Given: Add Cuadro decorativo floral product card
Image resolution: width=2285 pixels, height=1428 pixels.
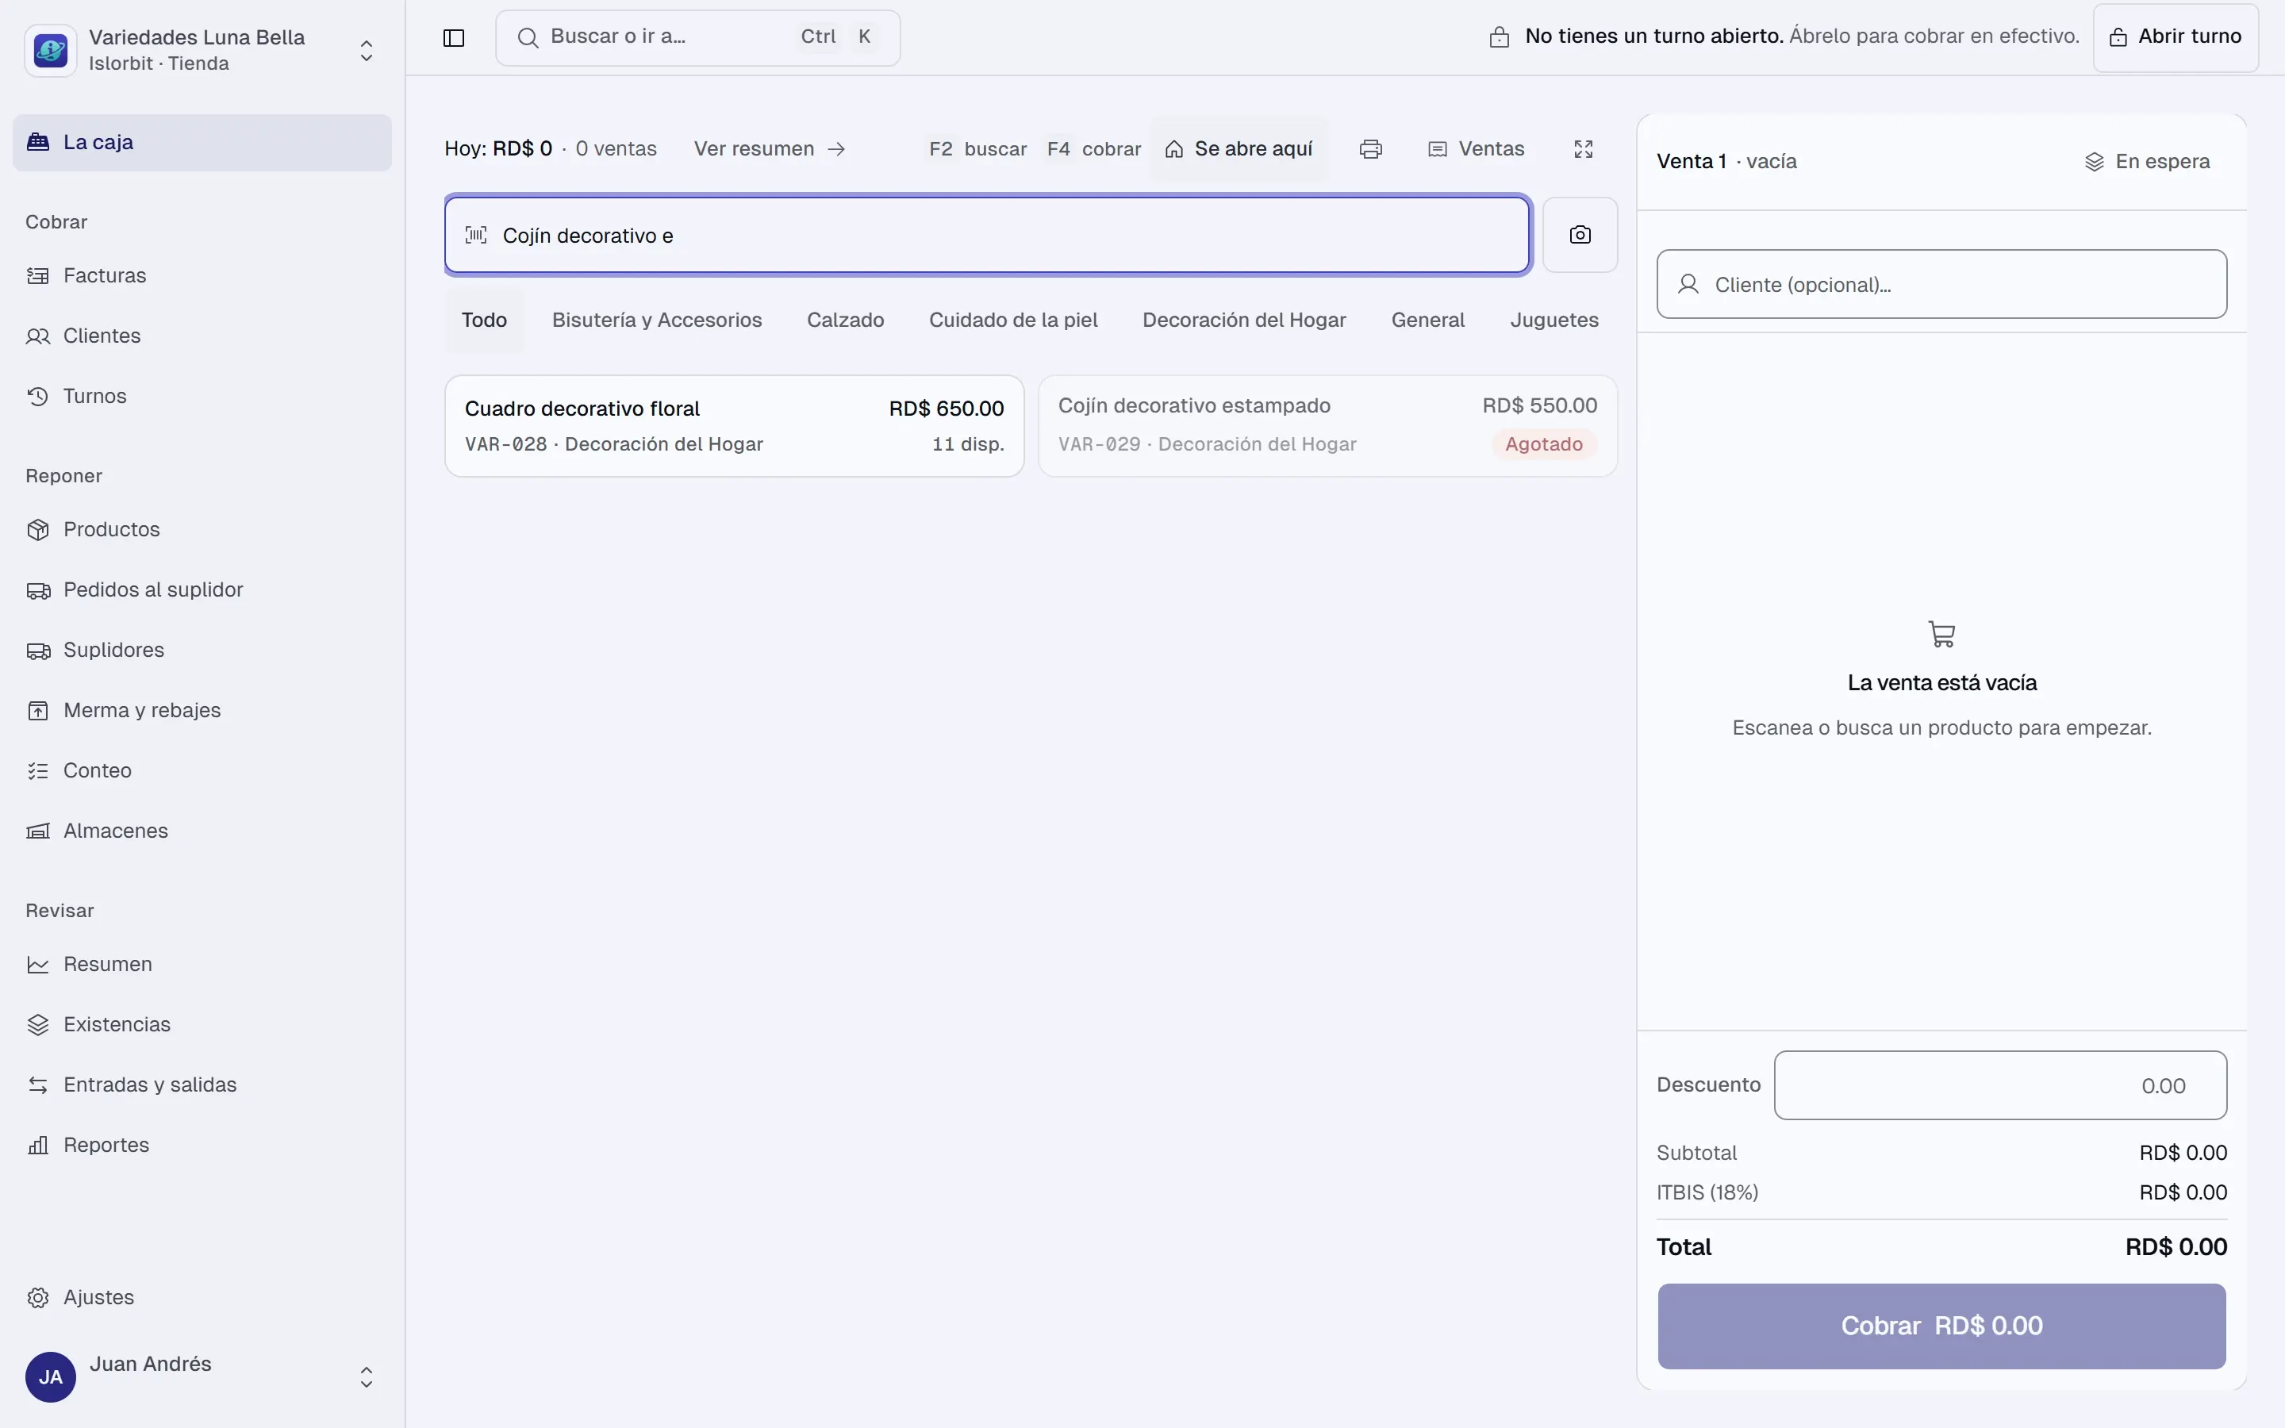Looking at the screenshot, I should click(x=735, y=426).
